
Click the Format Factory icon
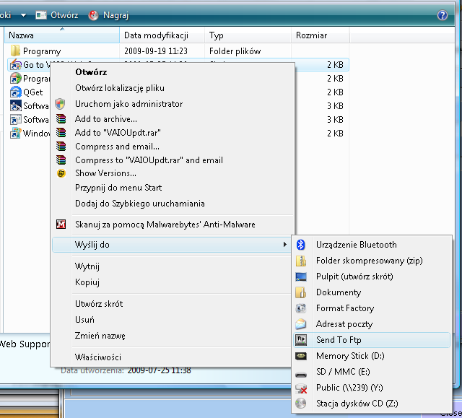click(301, 308)
